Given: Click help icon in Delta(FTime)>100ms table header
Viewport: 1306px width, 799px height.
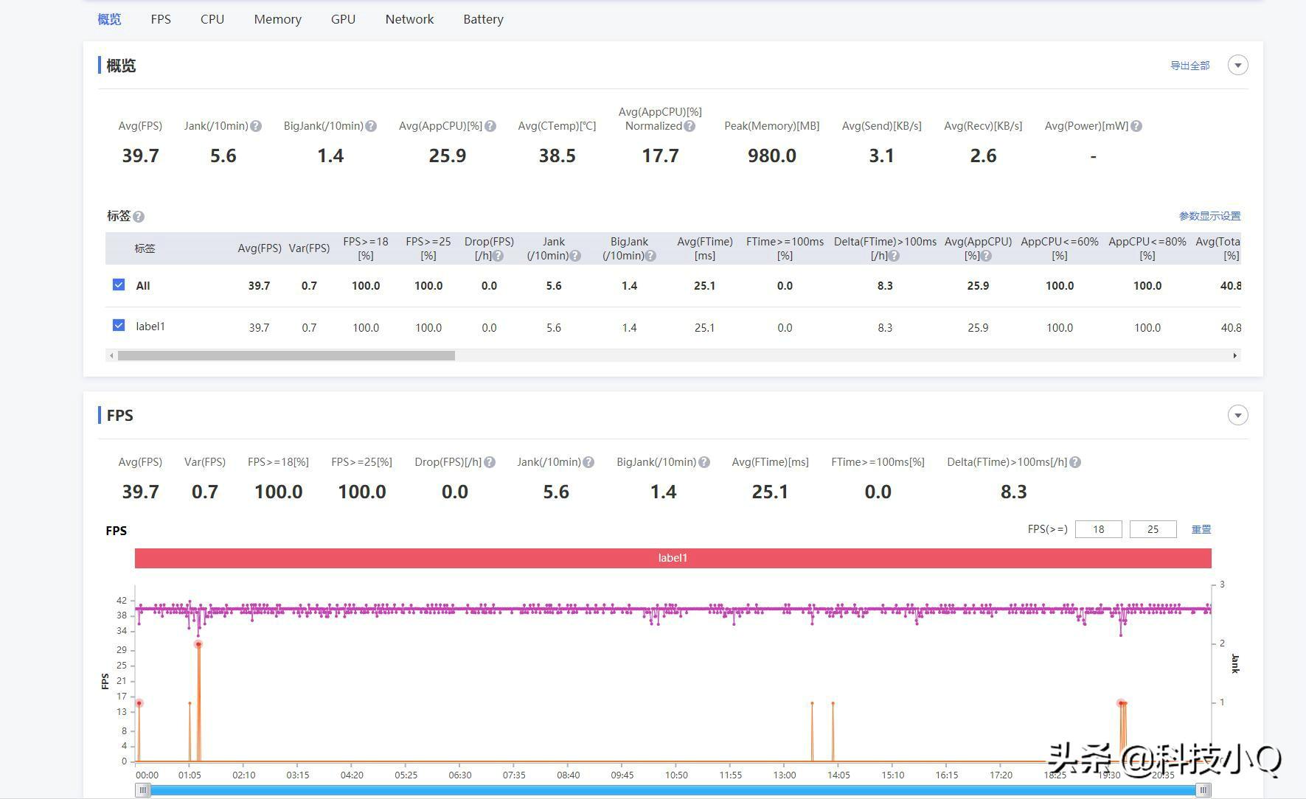Looking at the screenshot, I should [894, 256].
